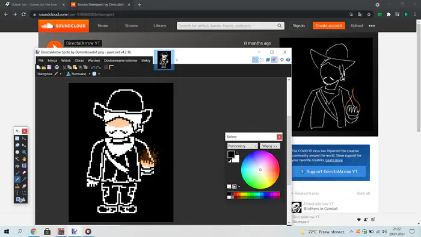Select the Pan hand tool

coord(24,159)
